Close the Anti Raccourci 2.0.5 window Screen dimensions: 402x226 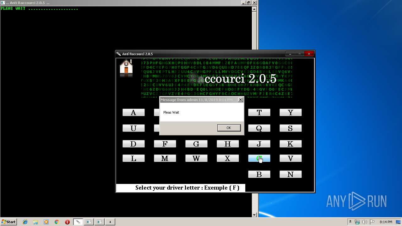pyautogui.click(x=309, y=54)
